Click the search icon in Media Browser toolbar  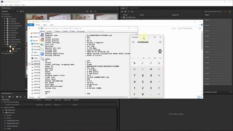tap(95, 11)
